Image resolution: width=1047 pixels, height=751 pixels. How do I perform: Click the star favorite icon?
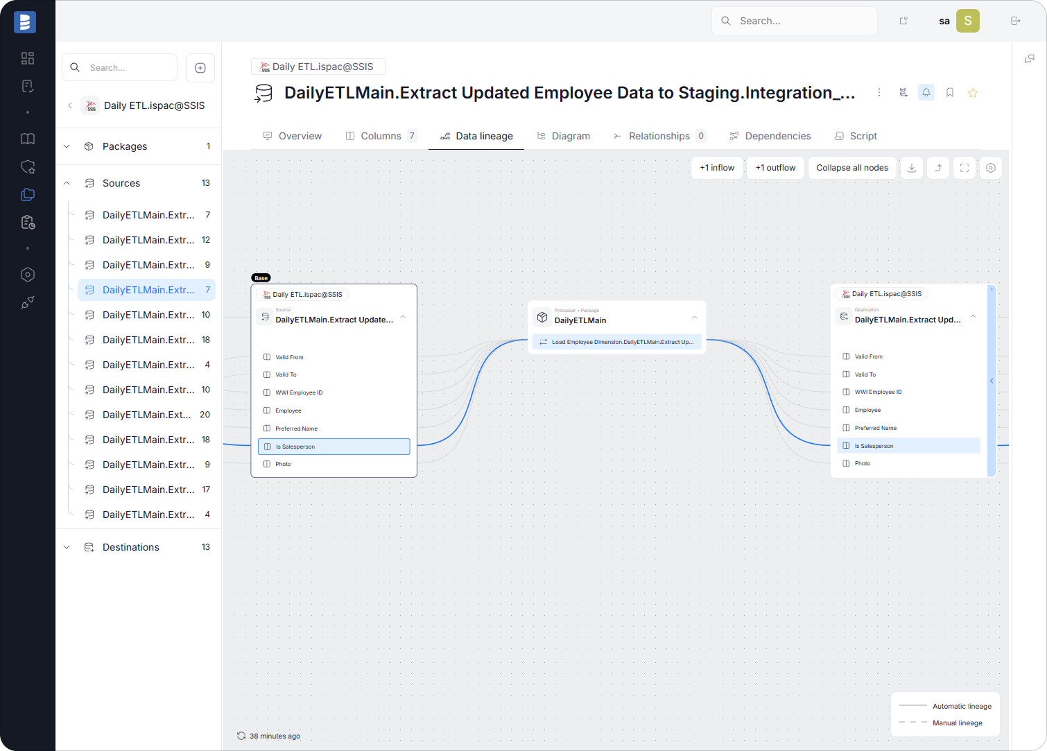(x=973, y=93)
